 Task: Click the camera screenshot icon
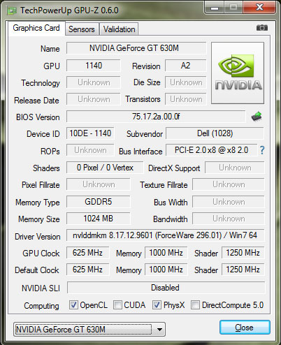tap(262, 28)
